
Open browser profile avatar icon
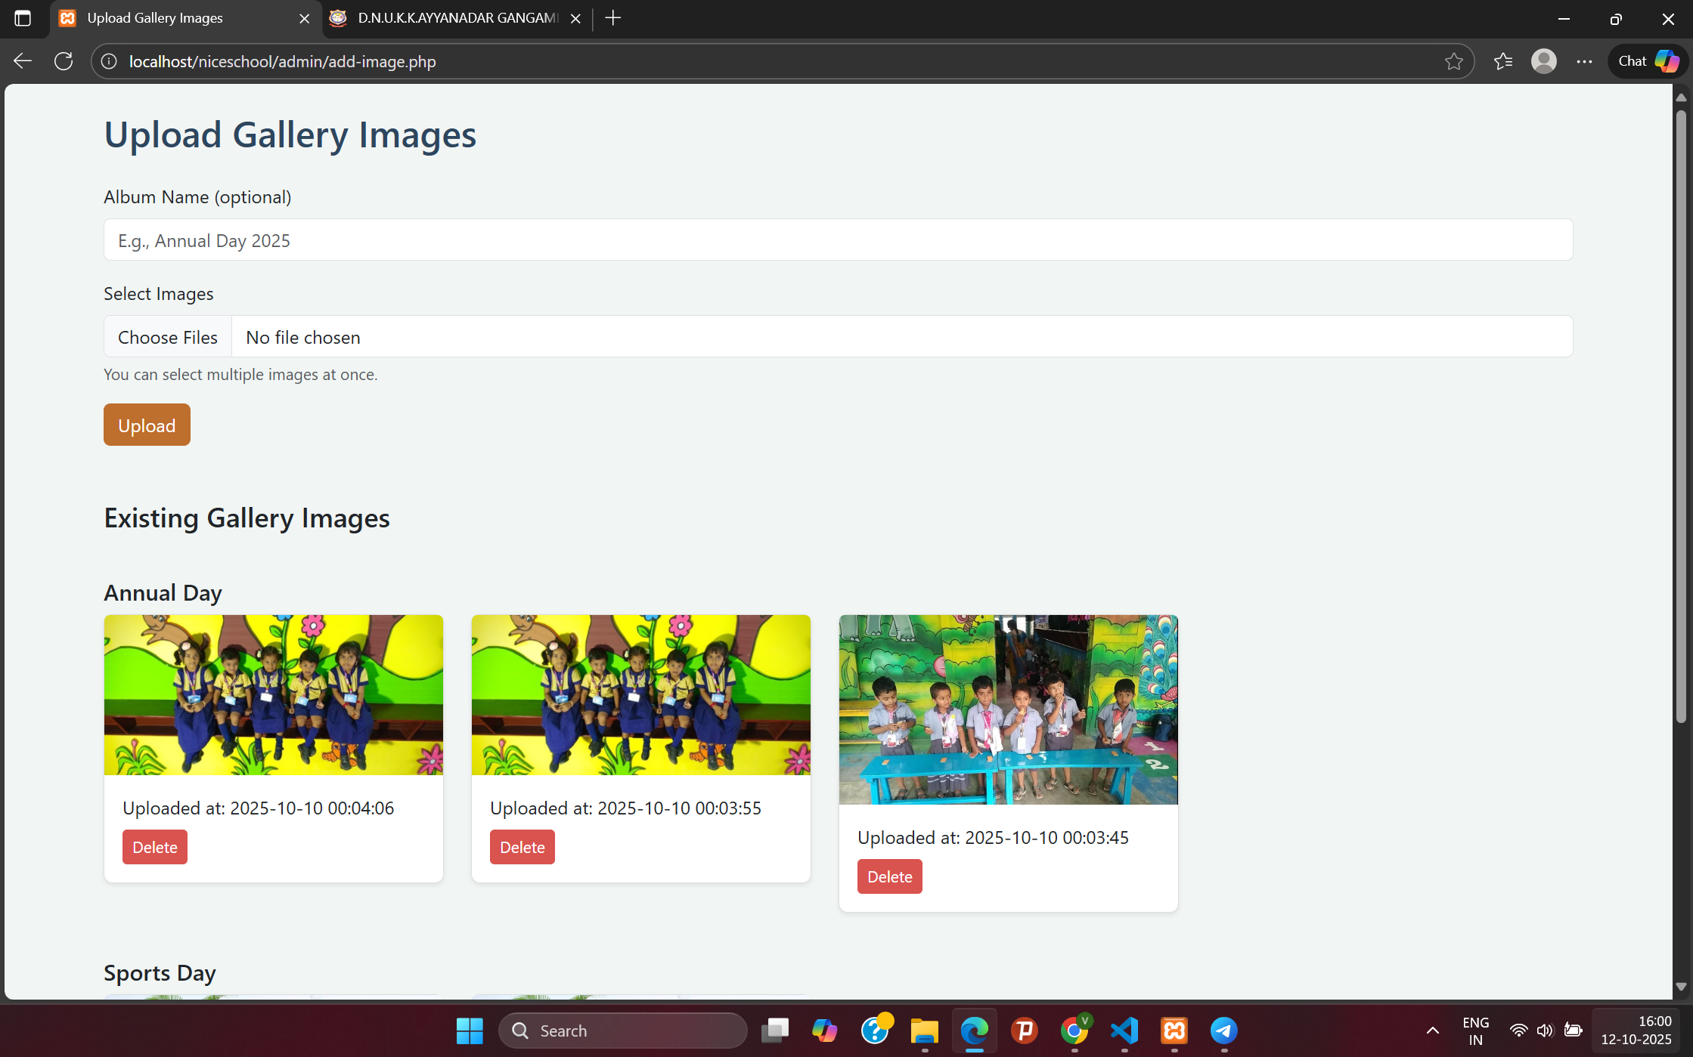pos(1543,61)
